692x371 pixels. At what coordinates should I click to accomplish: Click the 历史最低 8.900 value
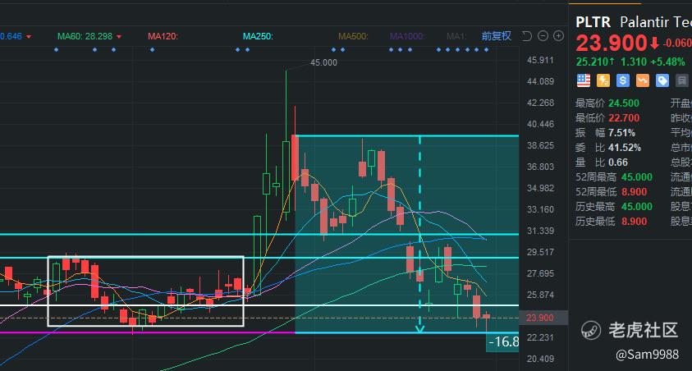[635, 222]
